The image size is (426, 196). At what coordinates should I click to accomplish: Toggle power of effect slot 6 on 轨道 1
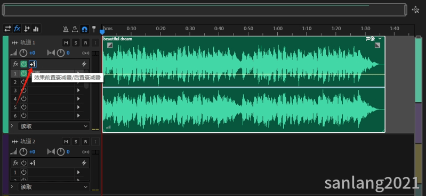(x=24, y=116)
